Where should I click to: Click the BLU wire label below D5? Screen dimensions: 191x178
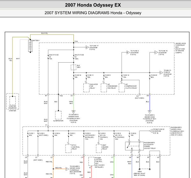[147, 102]
